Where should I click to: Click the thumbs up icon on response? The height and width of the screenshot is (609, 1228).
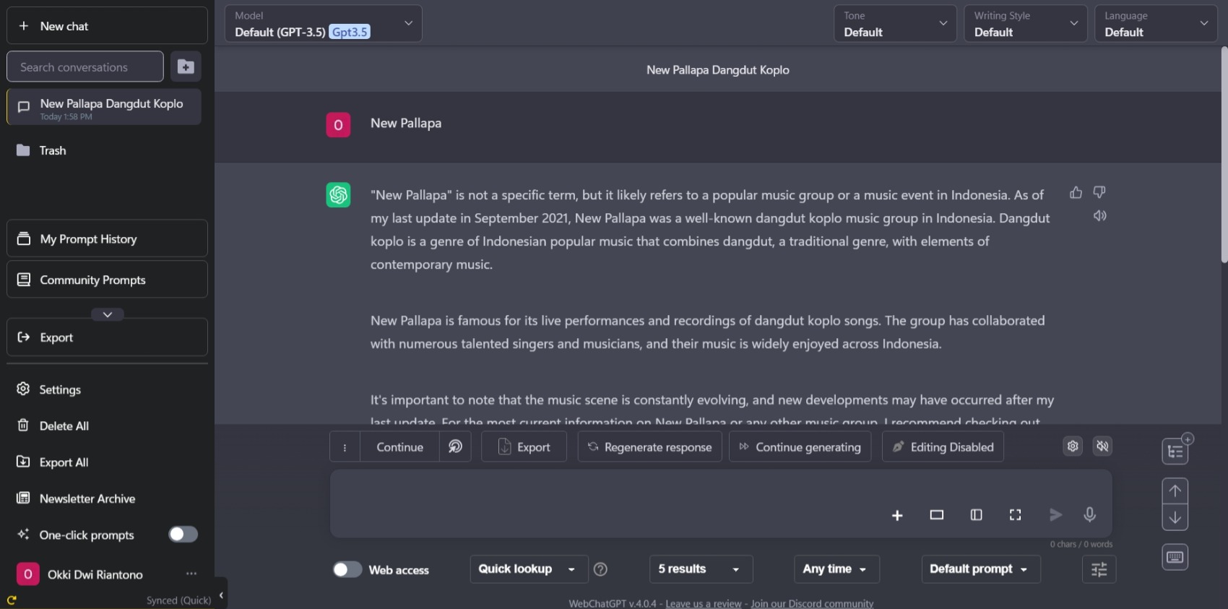coord(1076,192)
